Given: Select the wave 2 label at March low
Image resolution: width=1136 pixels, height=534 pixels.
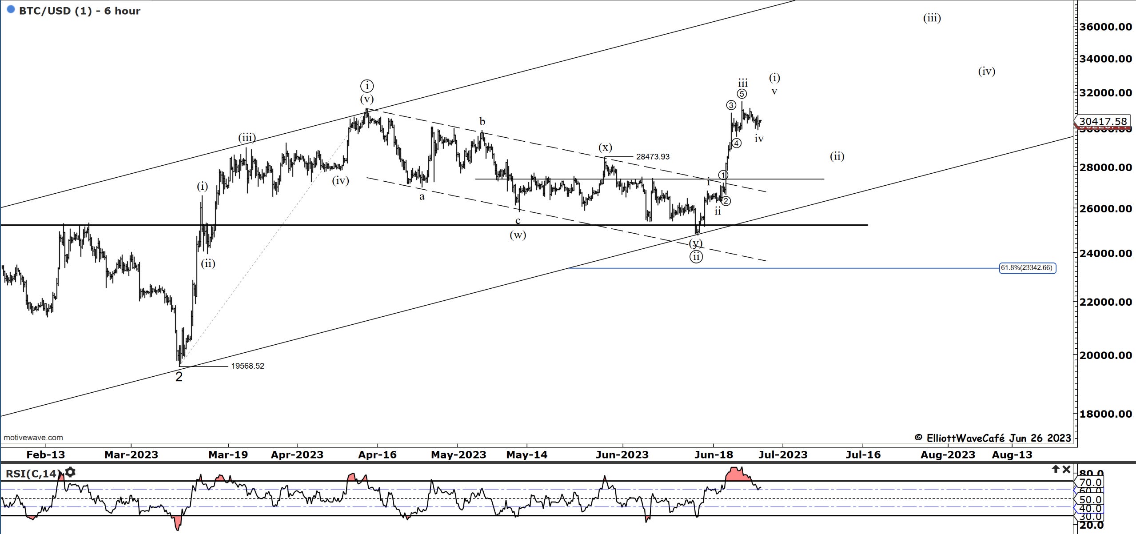Looking at the screenshot, I should tap(179, 377).
